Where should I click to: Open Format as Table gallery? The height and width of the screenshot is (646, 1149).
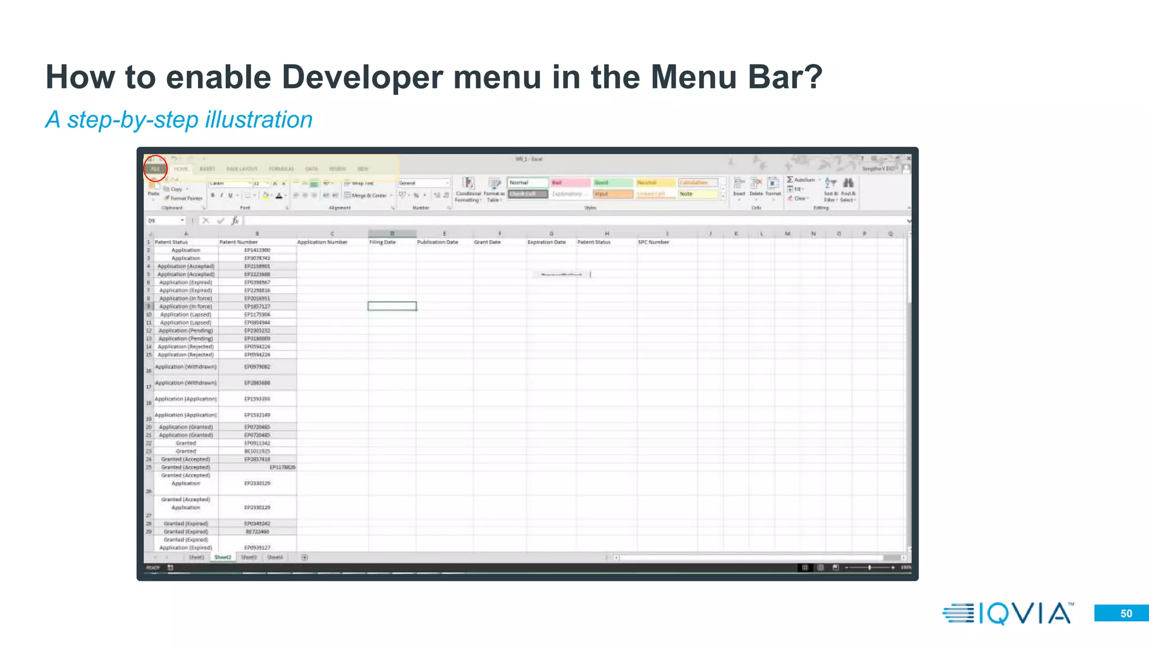coord(494,190)
